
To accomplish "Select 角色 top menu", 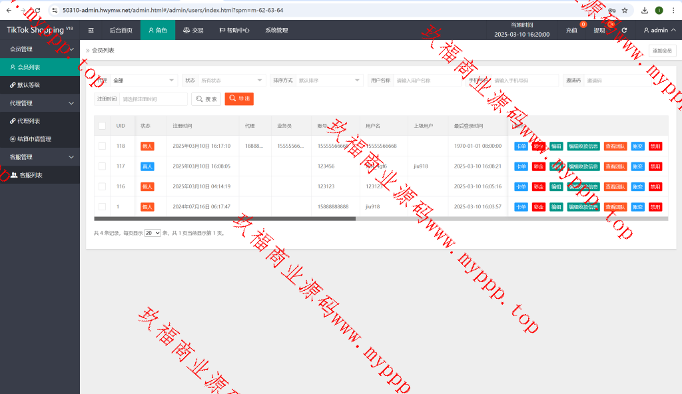I will click(158, 30).
